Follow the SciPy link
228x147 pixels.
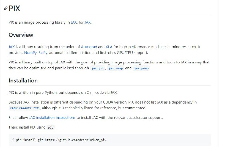[43, 53]
